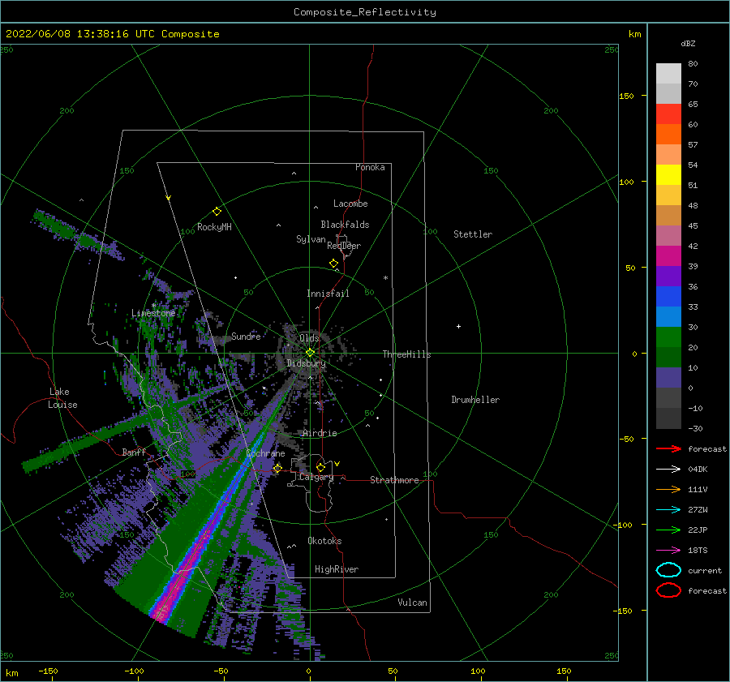Click the Didsbury label

[306, 363]
